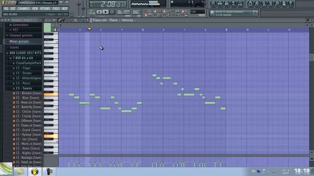314x176 pixels.
Task: Open the Cell snap dropdown
Action: coord(198,12)
